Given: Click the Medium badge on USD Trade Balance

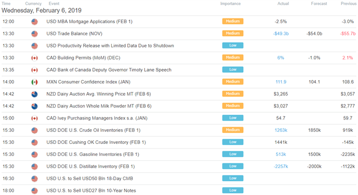Looking at the screenshot, I should pyautogui.click(x=233, y=33).
